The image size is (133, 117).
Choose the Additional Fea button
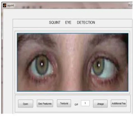coord(119,103)
